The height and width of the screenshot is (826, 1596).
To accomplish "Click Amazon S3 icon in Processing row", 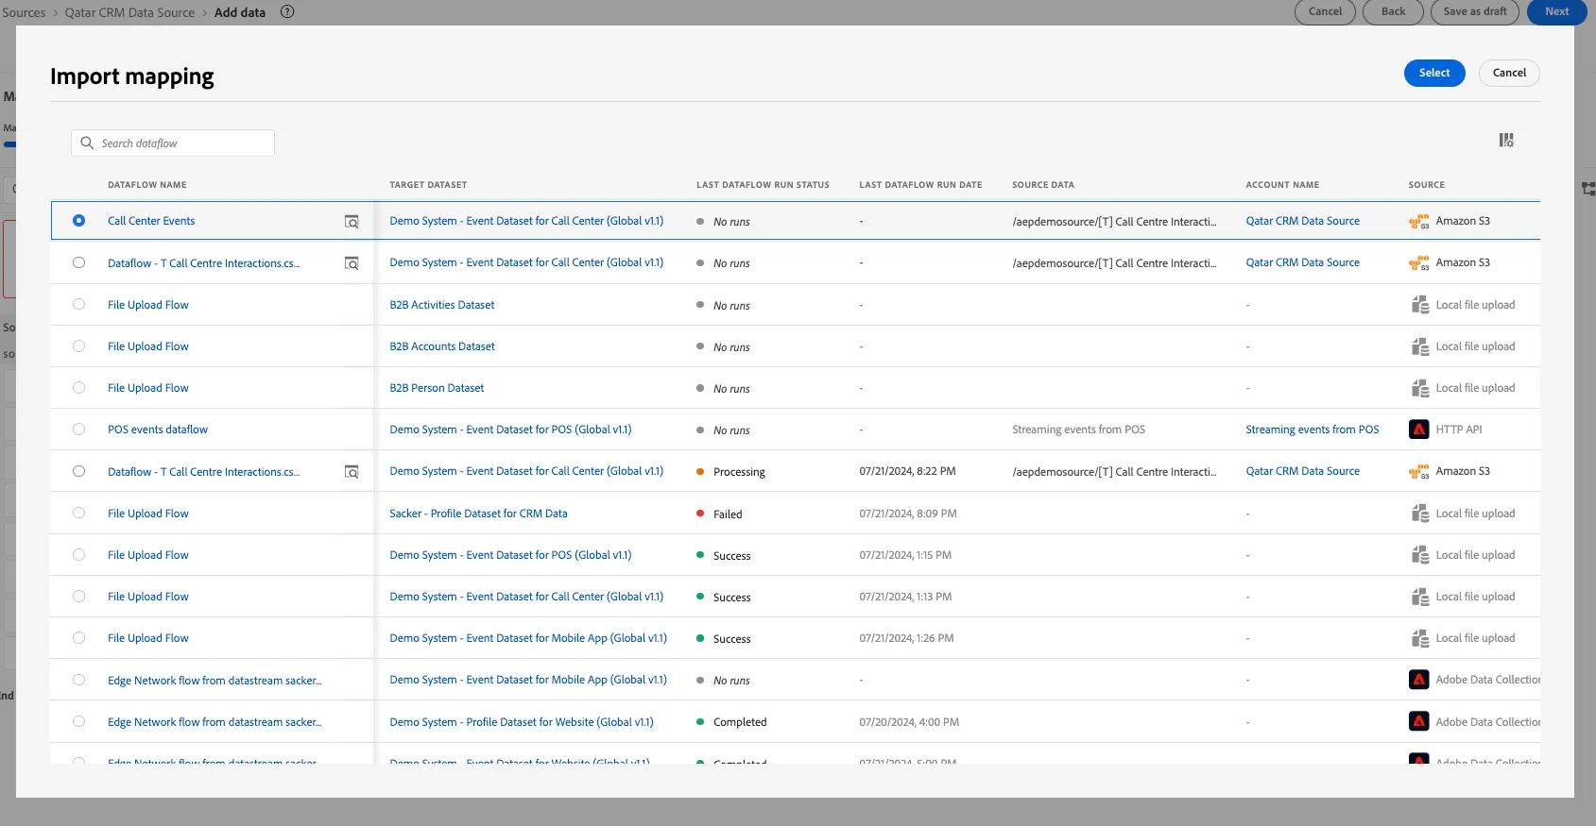I will [x=1418, y=472].
